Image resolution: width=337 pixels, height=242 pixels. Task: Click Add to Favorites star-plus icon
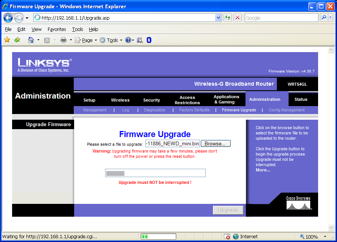17,40
